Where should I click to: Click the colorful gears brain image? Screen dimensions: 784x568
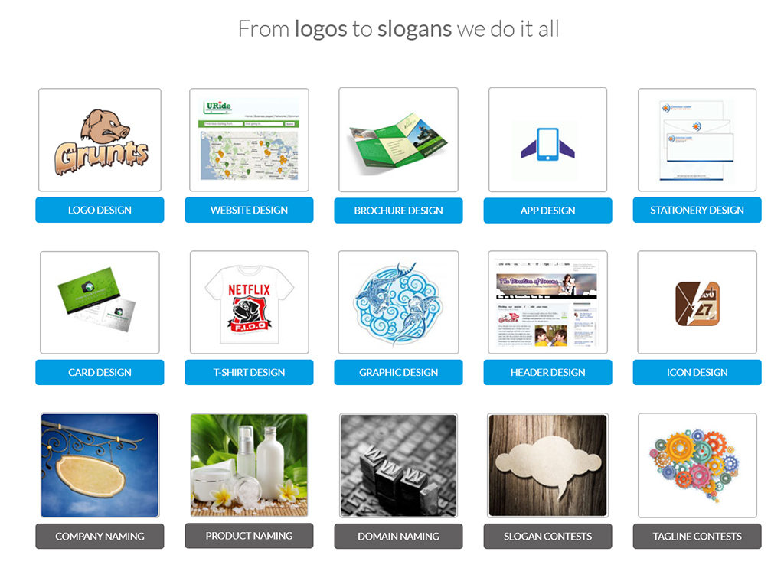[697, 465]
